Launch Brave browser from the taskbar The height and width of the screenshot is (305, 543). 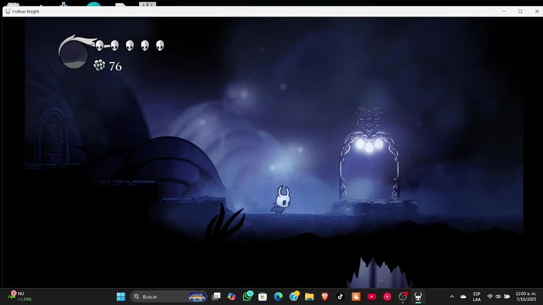click(x=325, y=297)
